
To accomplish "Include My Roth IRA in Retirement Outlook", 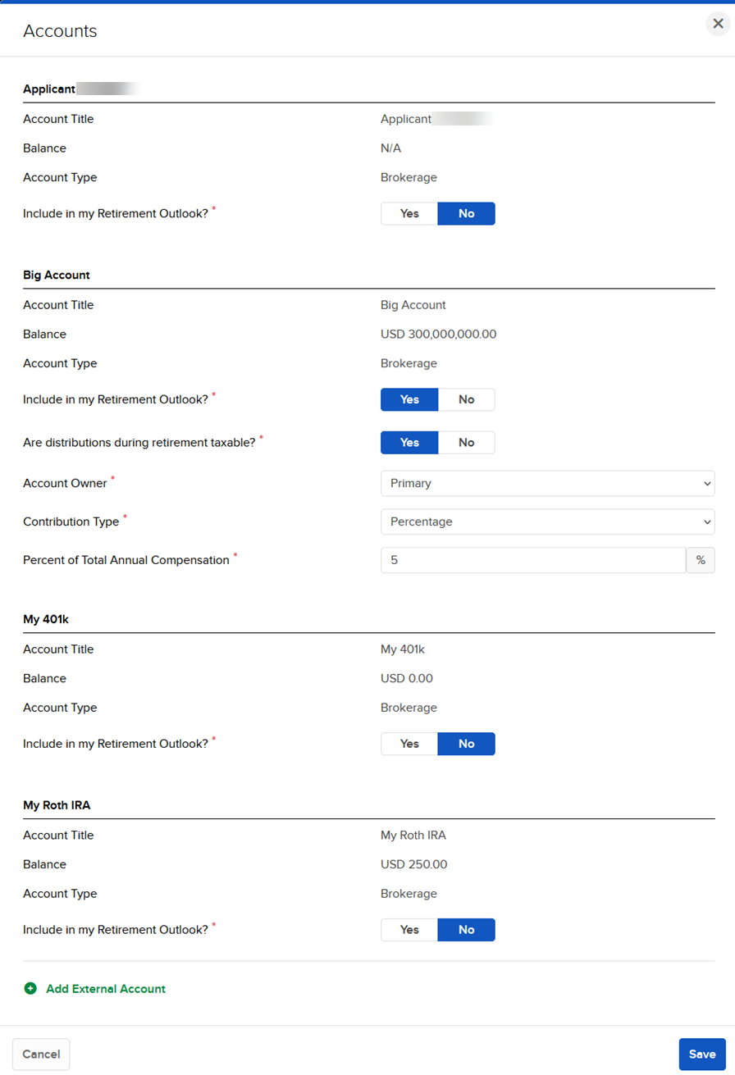I will tap(409, 930).
